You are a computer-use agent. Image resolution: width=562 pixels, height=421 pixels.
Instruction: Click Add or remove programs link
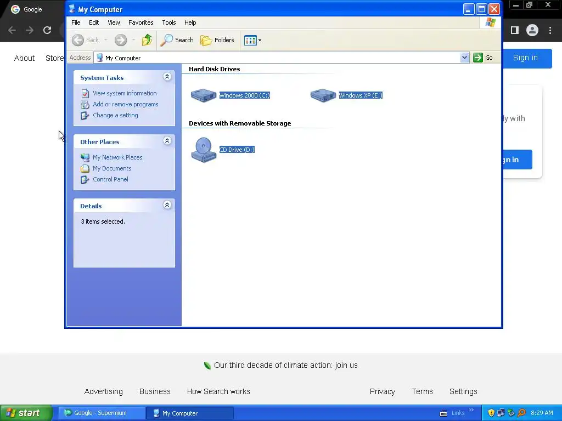(x=126, y=104)
